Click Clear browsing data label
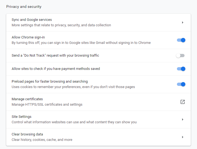Image resolution: width=197 pixels, height=149 pixels. pos(27,134)
